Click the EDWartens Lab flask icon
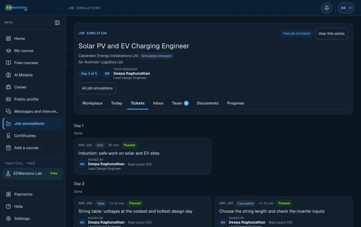The width and height of the screenshot is (361, 227). [8, 173]
